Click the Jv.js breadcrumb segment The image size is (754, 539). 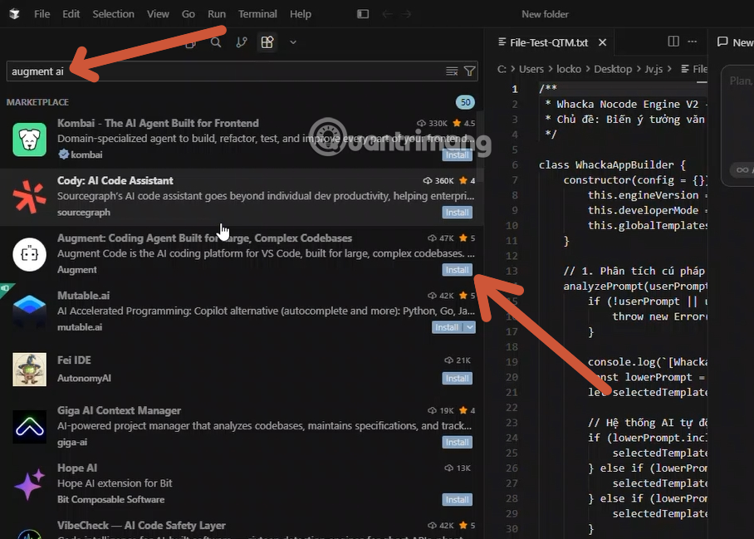(654, 69)
